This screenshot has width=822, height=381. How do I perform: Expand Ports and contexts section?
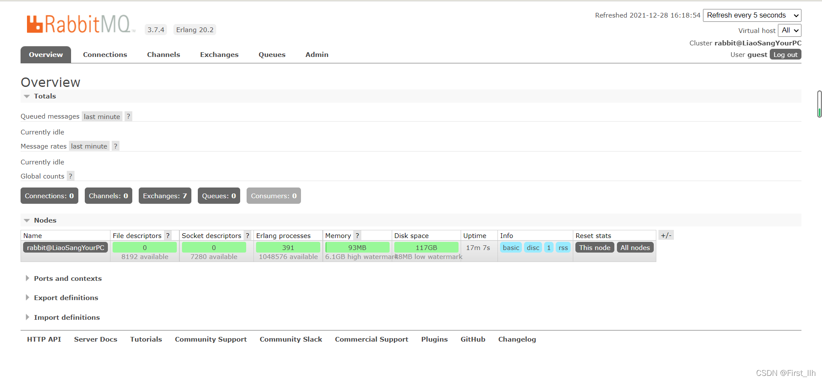68,279
